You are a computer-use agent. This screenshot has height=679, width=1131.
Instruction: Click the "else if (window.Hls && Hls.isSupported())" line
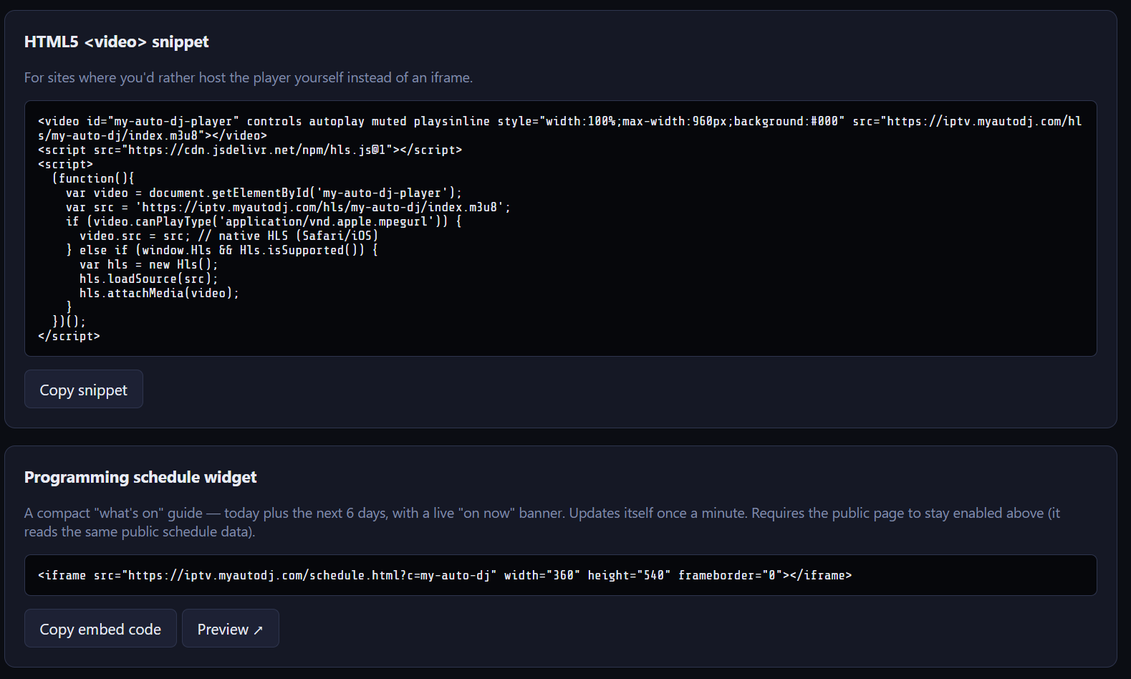222,250
